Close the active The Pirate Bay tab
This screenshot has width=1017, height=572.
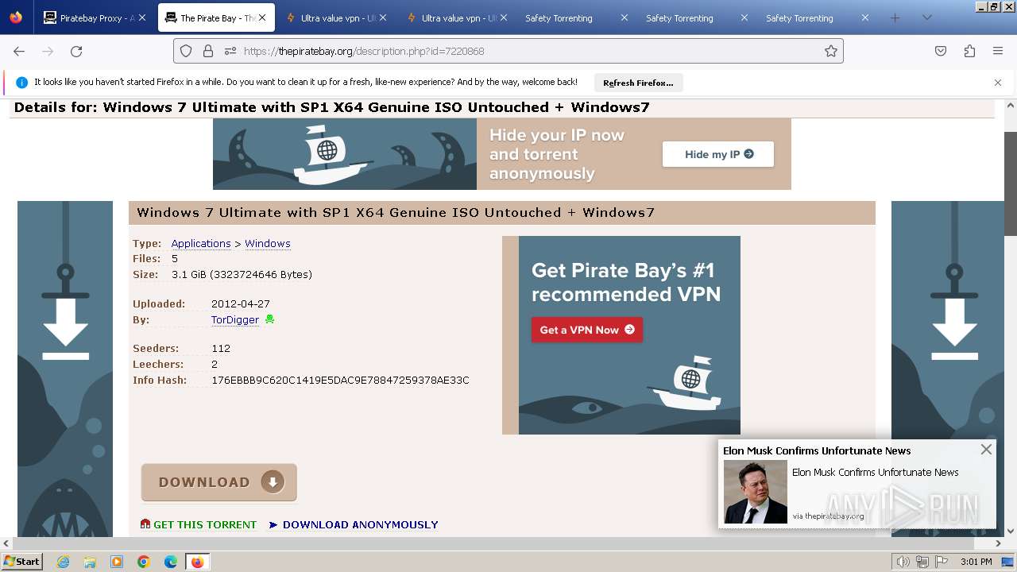(262, 17)
